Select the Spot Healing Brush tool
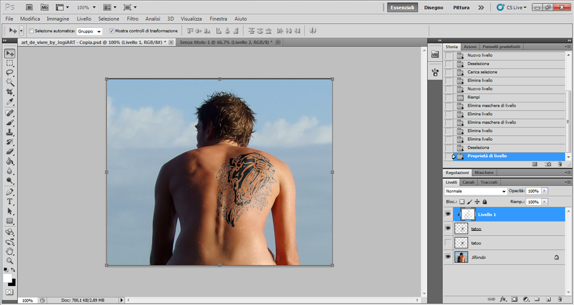The width and height of the screenshot is (574, 305). click(10, 113)
